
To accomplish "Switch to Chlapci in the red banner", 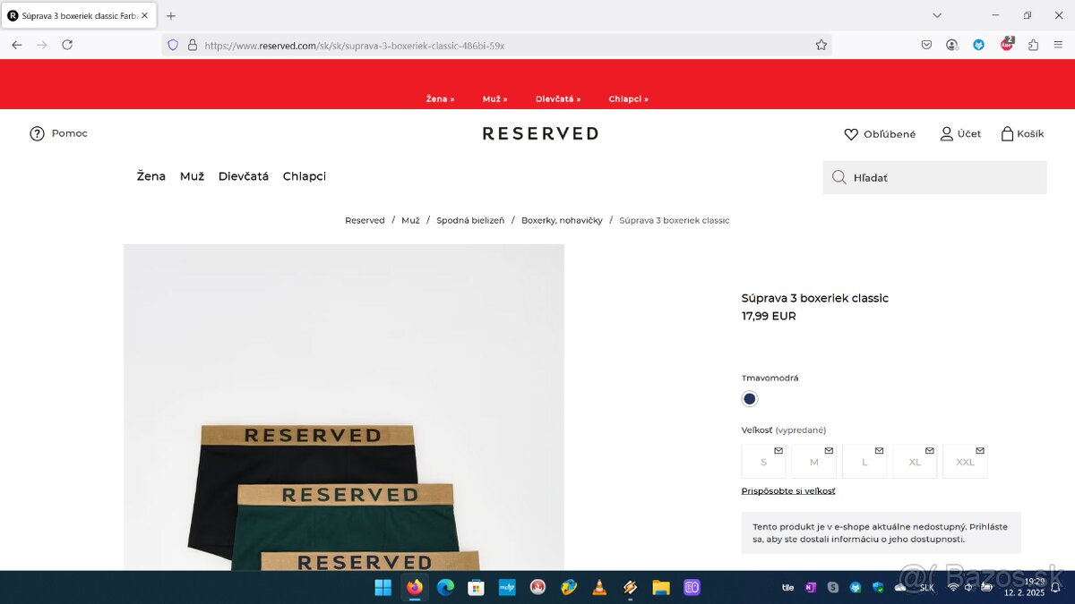I will coord(628,99).
